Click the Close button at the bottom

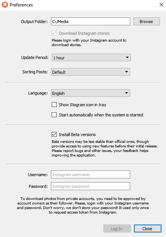[148, 229]
